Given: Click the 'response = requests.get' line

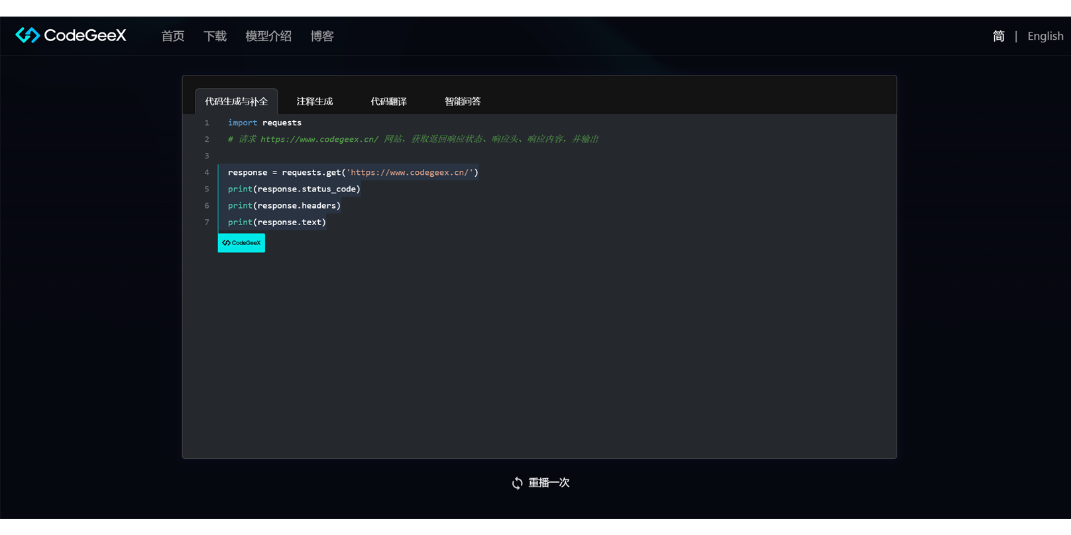Looking at the screenshot, I should pos(353,172).
